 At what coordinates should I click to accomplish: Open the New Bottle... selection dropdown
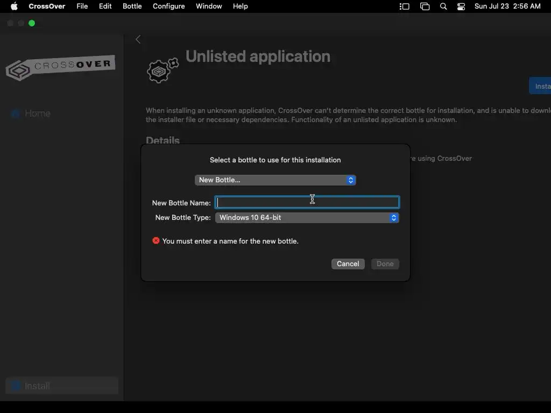pos(275,180)
